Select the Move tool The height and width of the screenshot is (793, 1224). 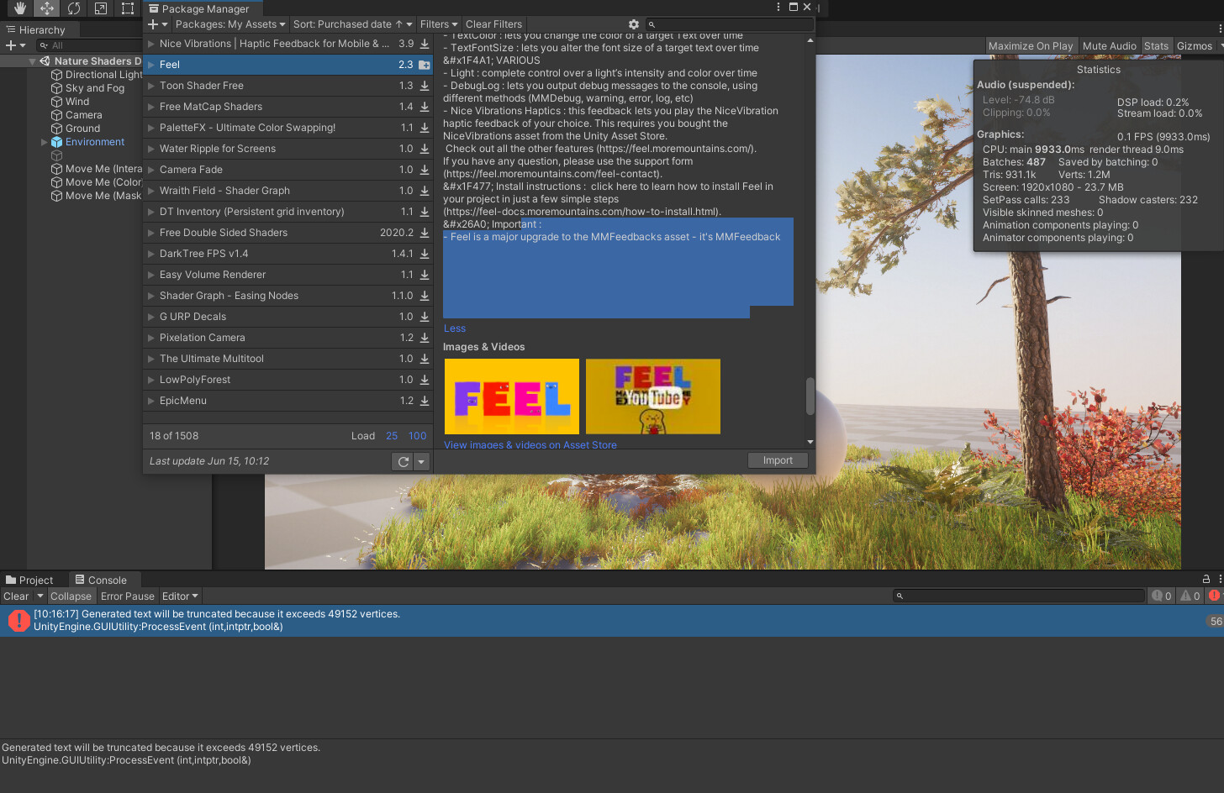[x=46, y=8]
